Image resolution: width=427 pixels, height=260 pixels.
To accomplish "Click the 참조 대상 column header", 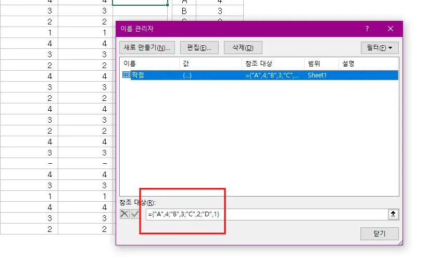I will pyautogui.click(x=273, y=63).
